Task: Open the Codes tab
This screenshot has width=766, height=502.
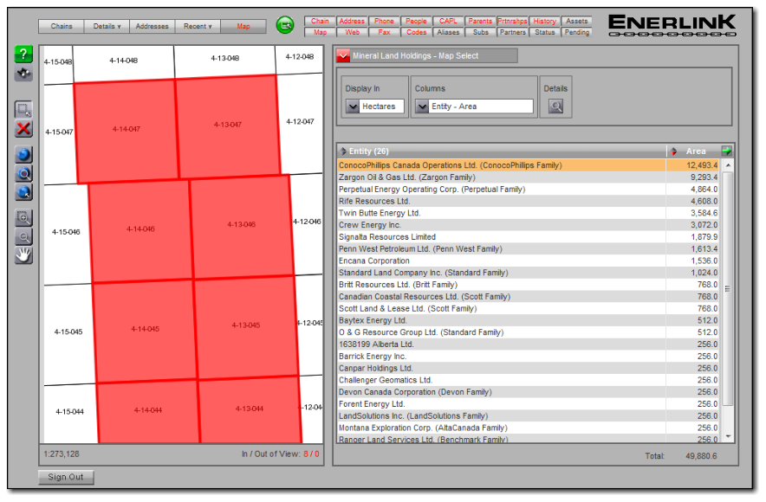Action: (416, 32)
